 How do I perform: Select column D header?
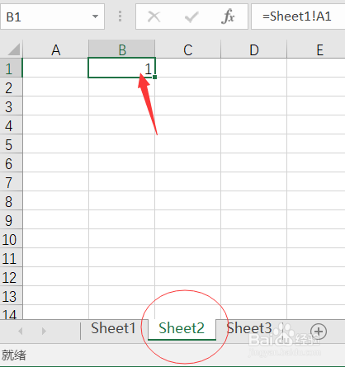click(254, 49)
